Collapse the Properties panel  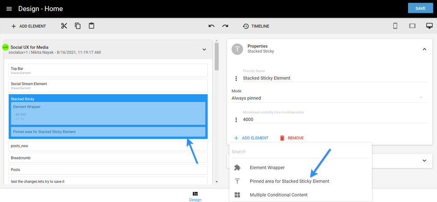(x=424, y=49)
